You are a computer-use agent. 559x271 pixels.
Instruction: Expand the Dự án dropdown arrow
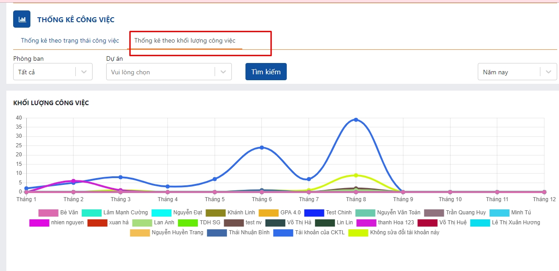pos(223,72)
